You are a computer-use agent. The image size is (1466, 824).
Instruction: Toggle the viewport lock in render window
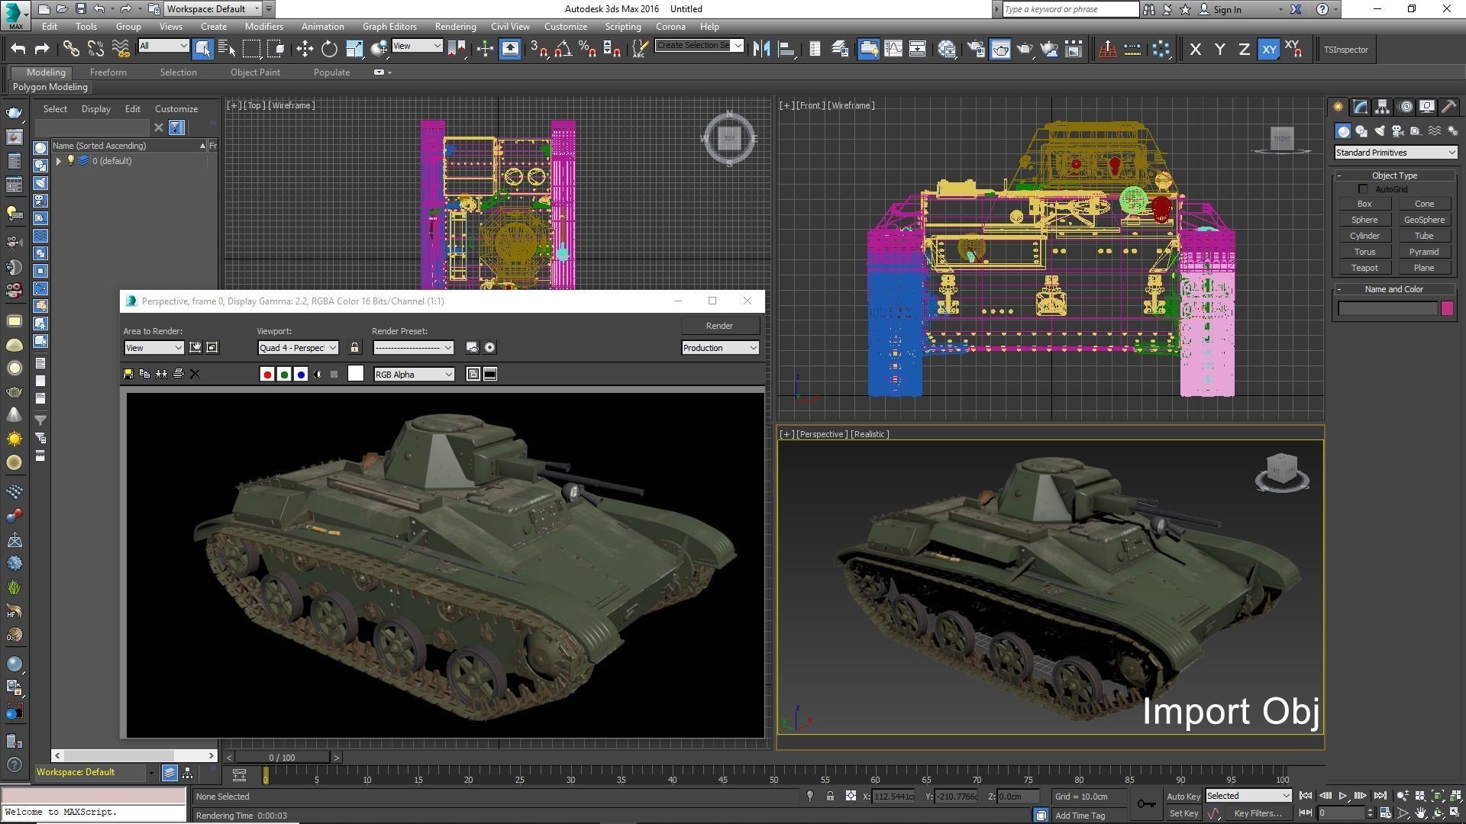(354, 348)
